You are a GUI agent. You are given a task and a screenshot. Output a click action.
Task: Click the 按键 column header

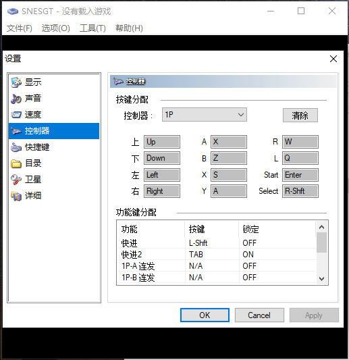(211, 229)
